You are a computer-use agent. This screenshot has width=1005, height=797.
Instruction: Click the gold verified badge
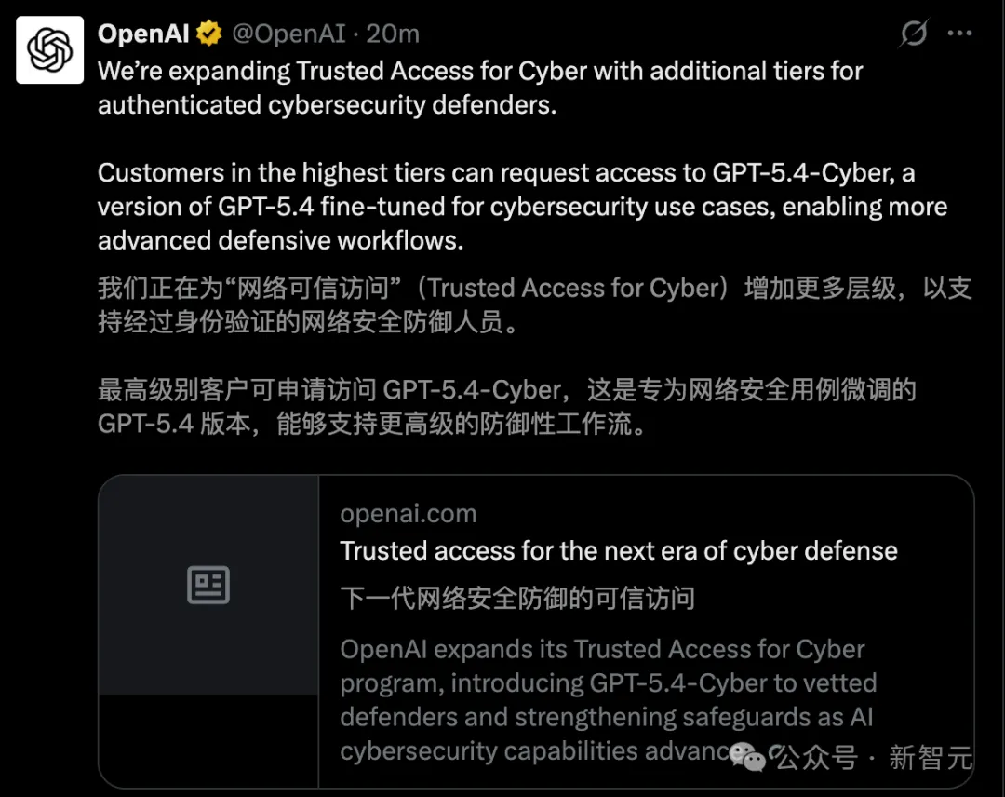click(209, 34)
